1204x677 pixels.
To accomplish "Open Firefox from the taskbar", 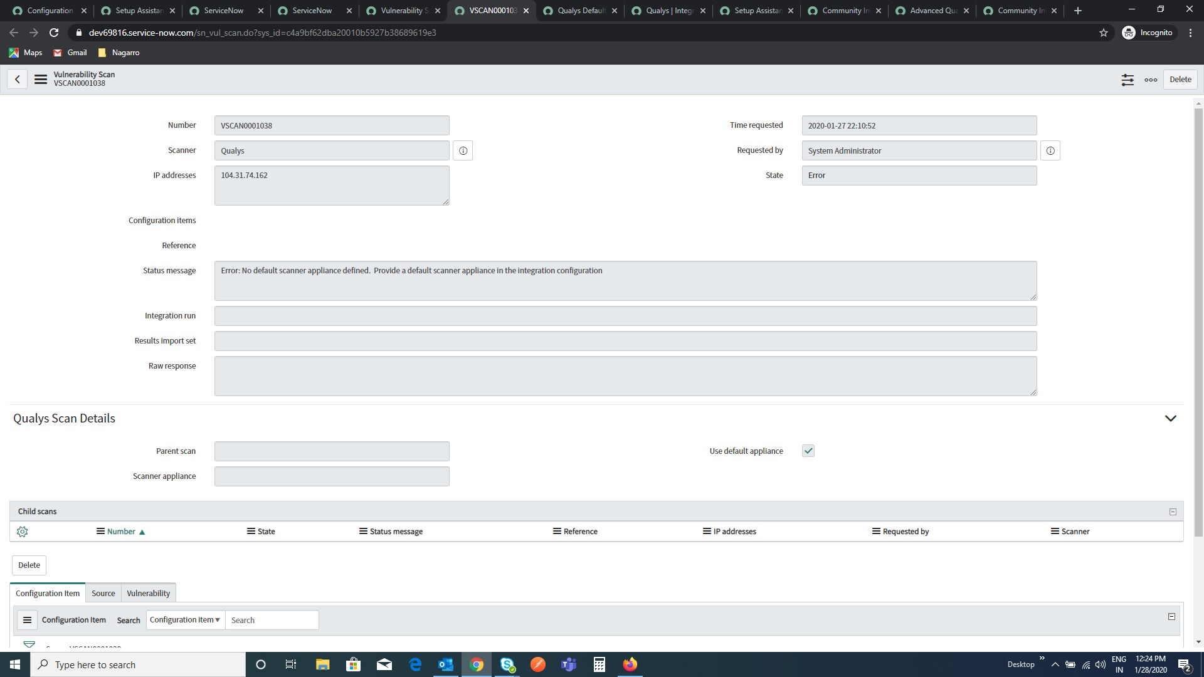I will 630,664.
